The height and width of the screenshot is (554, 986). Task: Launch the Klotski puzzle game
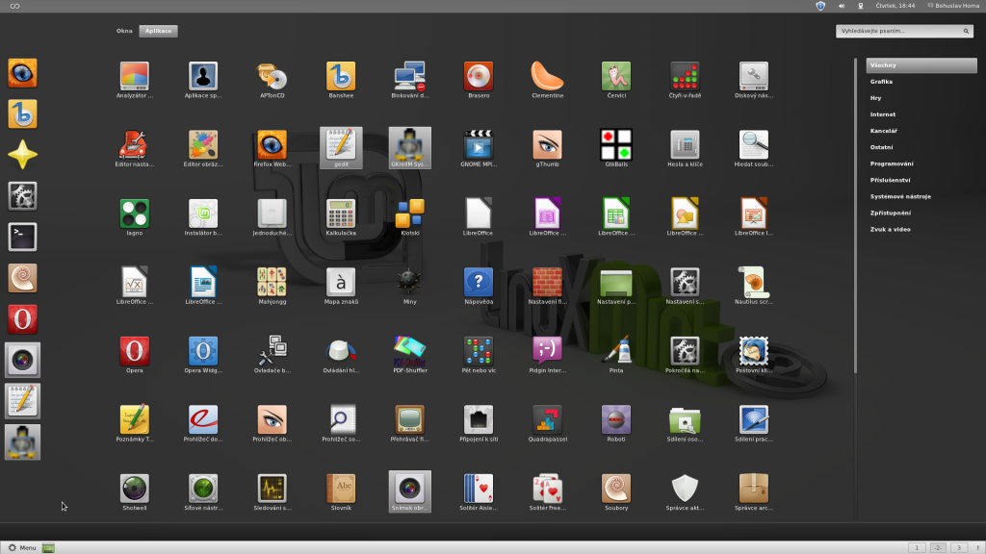[x=409, y=217]
